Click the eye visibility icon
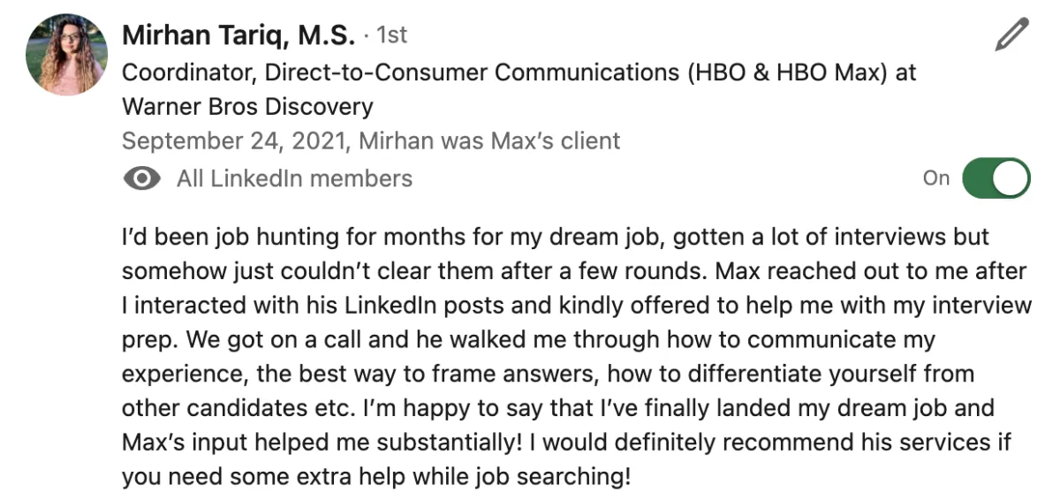Viewport: 1060px width, 500px height. pyautogui.click(x=141, y=179)
